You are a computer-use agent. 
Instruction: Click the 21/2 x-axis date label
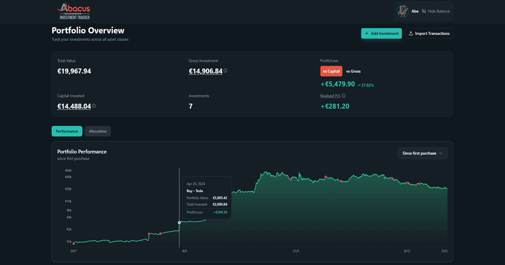(296, 251)
